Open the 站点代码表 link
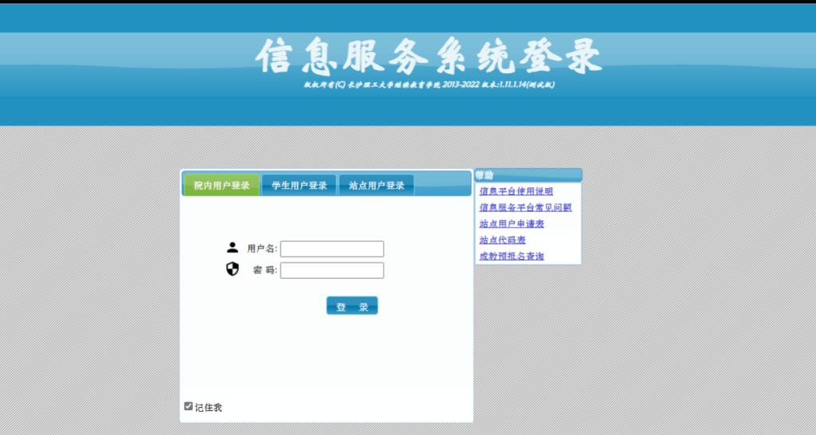Viewport: 816px width, 435px height. tap(502, 240)
